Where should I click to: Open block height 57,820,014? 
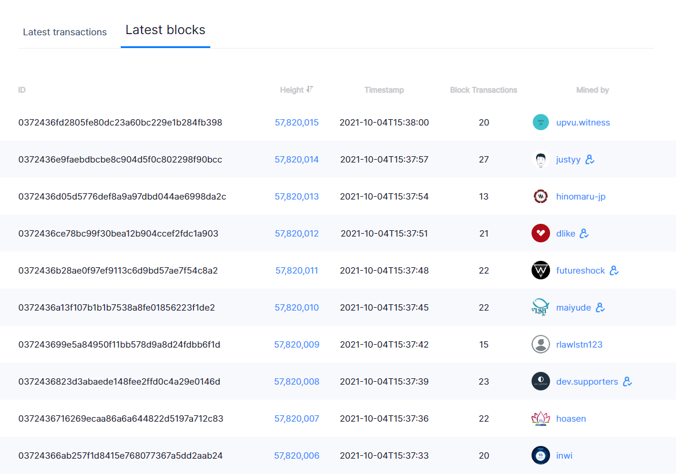(x=296, y=160)
